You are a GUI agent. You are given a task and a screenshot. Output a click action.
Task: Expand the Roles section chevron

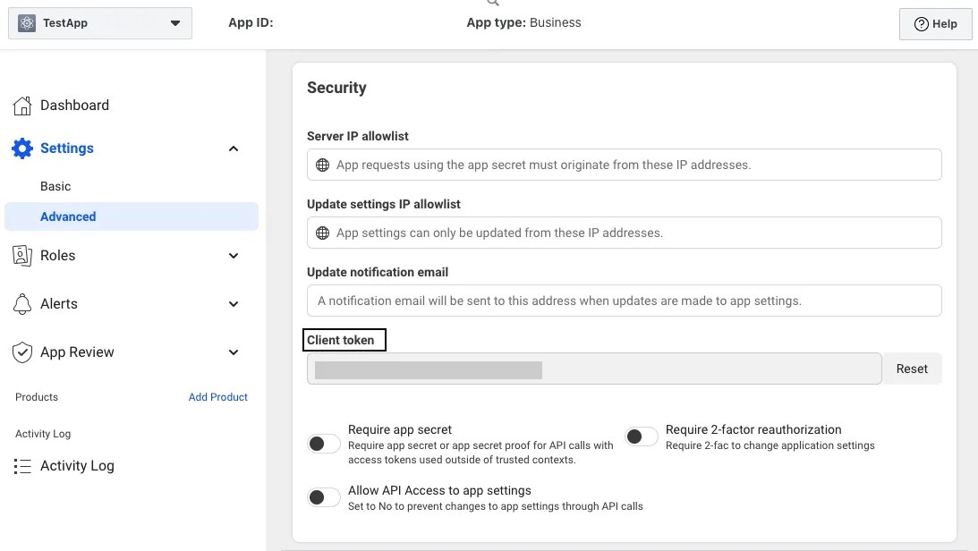pyautogui.click(x=234, y=255)
